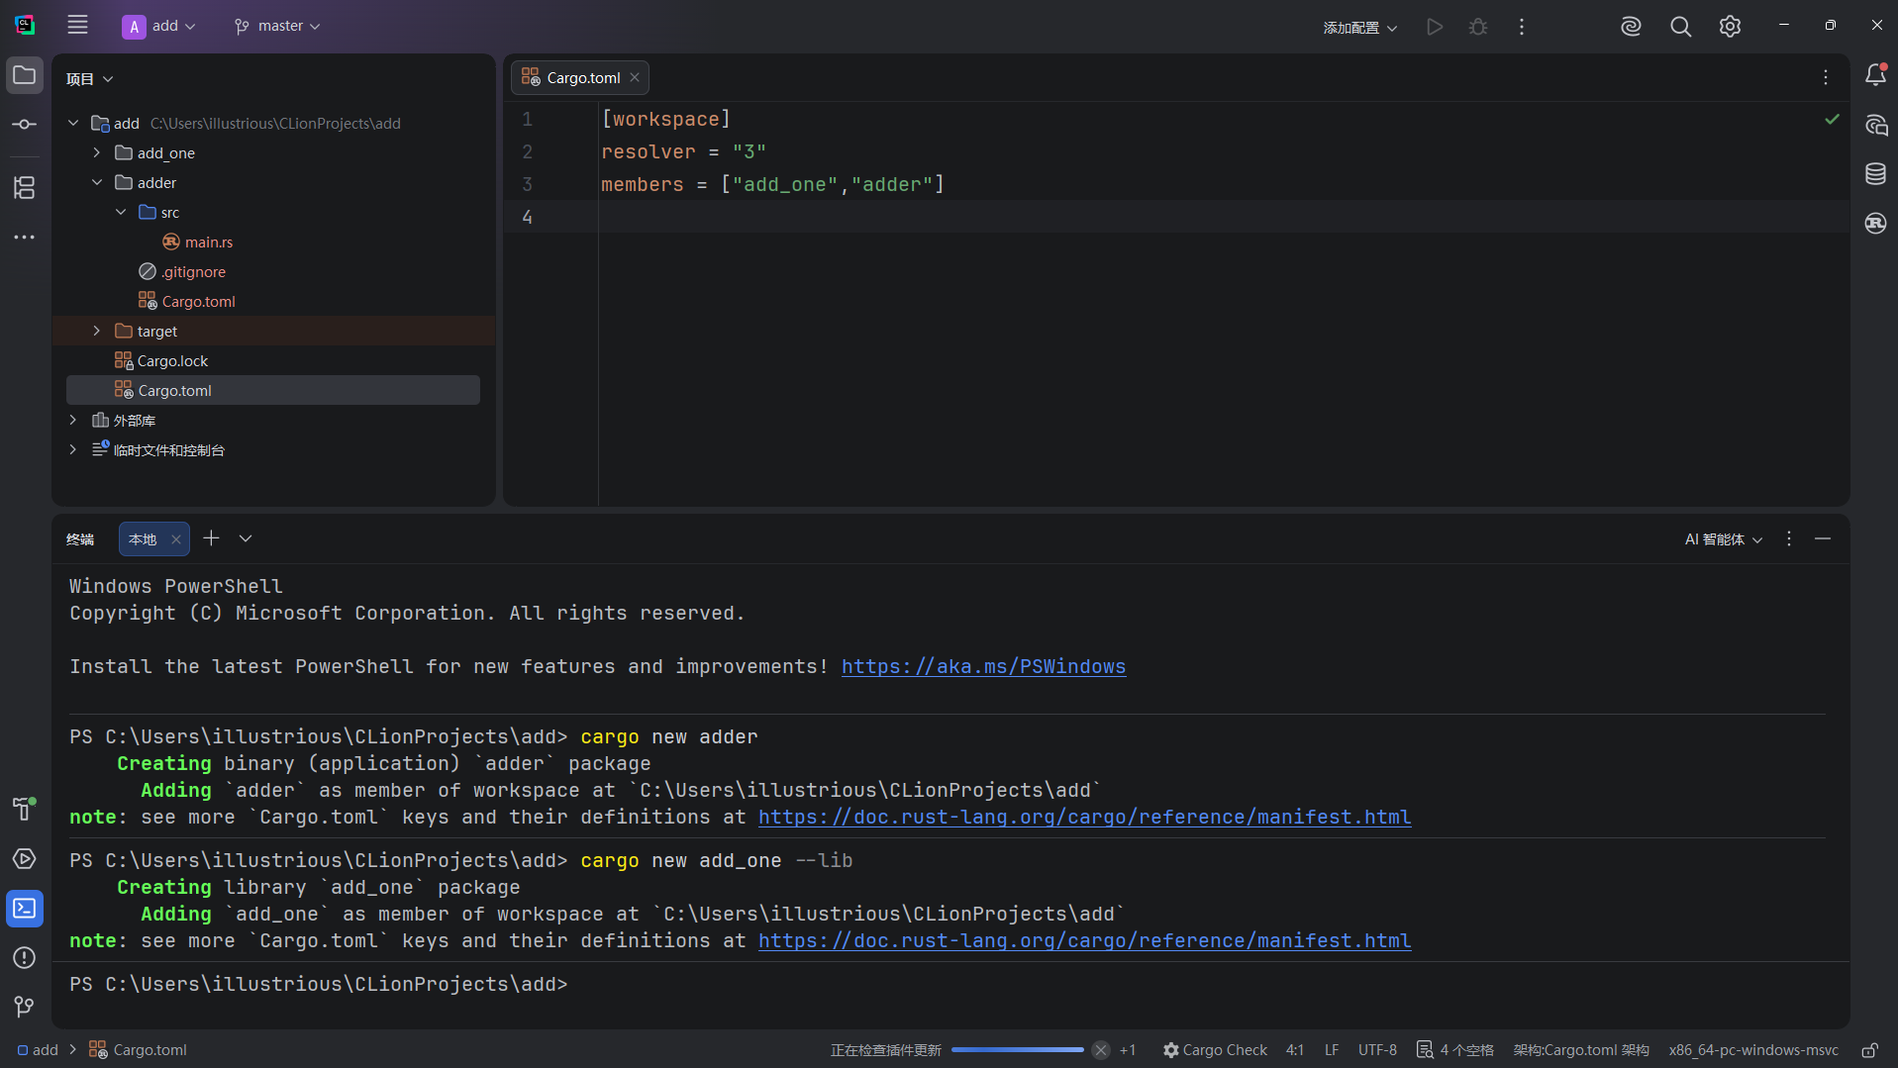1898x1068 pixels.
Task: Open the project view mode dropdown
Action: tap(90, 79)
